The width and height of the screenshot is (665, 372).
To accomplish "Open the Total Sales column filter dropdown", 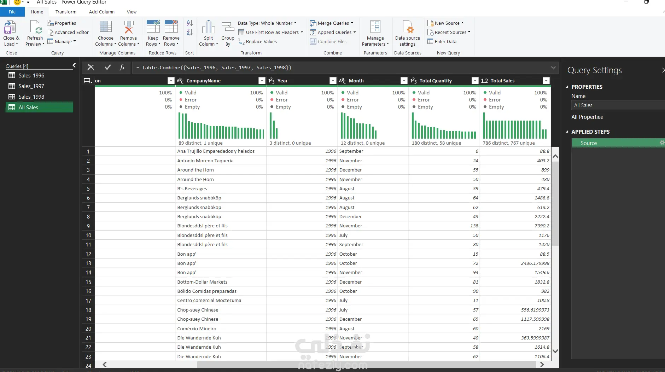I will (x=546, y=81).
